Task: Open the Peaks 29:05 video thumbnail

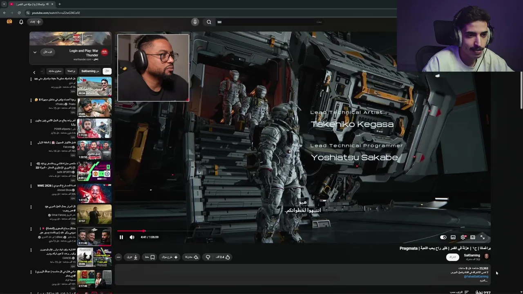Action: [x=94, y=107]
